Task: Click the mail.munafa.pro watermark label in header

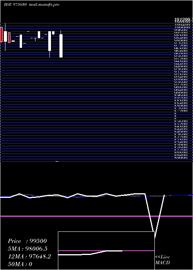Action: click(x=44, y=5)
